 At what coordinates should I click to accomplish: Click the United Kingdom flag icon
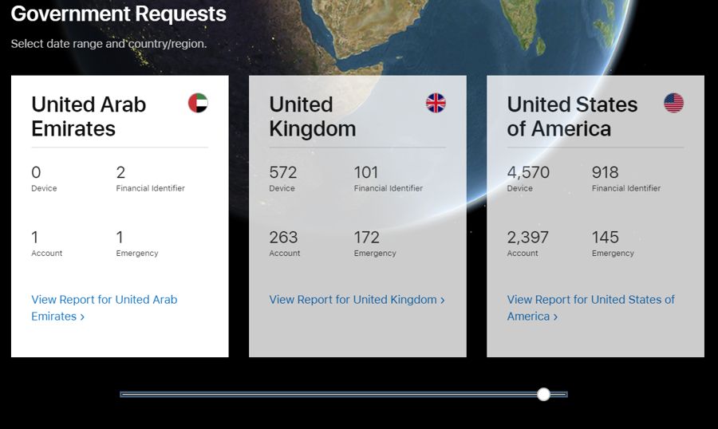click(436, 103)
